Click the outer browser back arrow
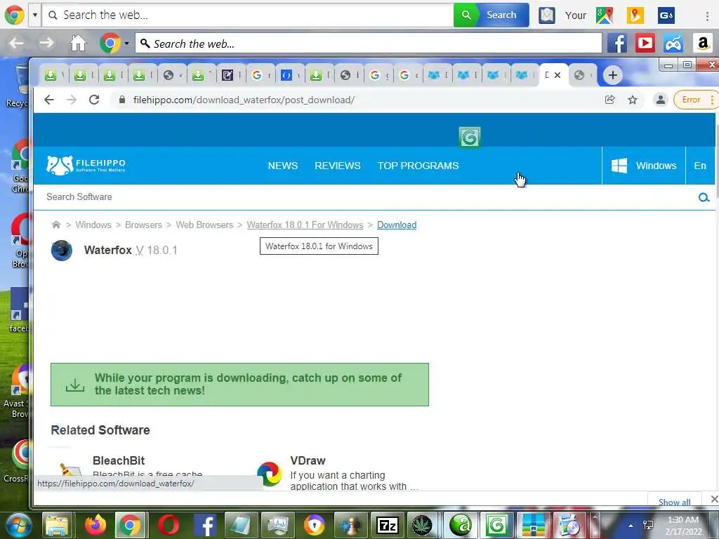The width and height of the screenshot is (719, 539). [x=17, y=44]
